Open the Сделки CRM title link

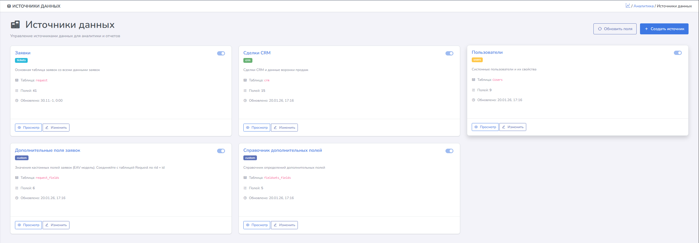tap(257, 53)
